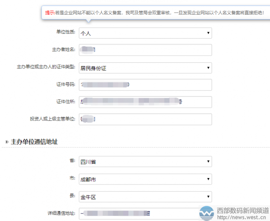The height and width of the screenshot is (221, 270).
Task: Click the 西部数码新闻频道 title text
Action: [x=243, y=210]
